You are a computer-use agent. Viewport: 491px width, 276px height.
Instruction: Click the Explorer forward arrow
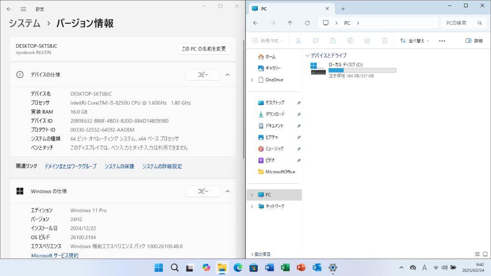273,23
